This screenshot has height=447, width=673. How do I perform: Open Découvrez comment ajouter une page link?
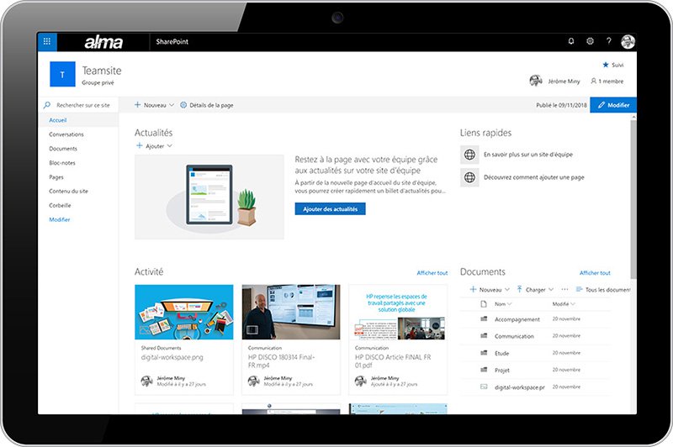coord(534,177)
